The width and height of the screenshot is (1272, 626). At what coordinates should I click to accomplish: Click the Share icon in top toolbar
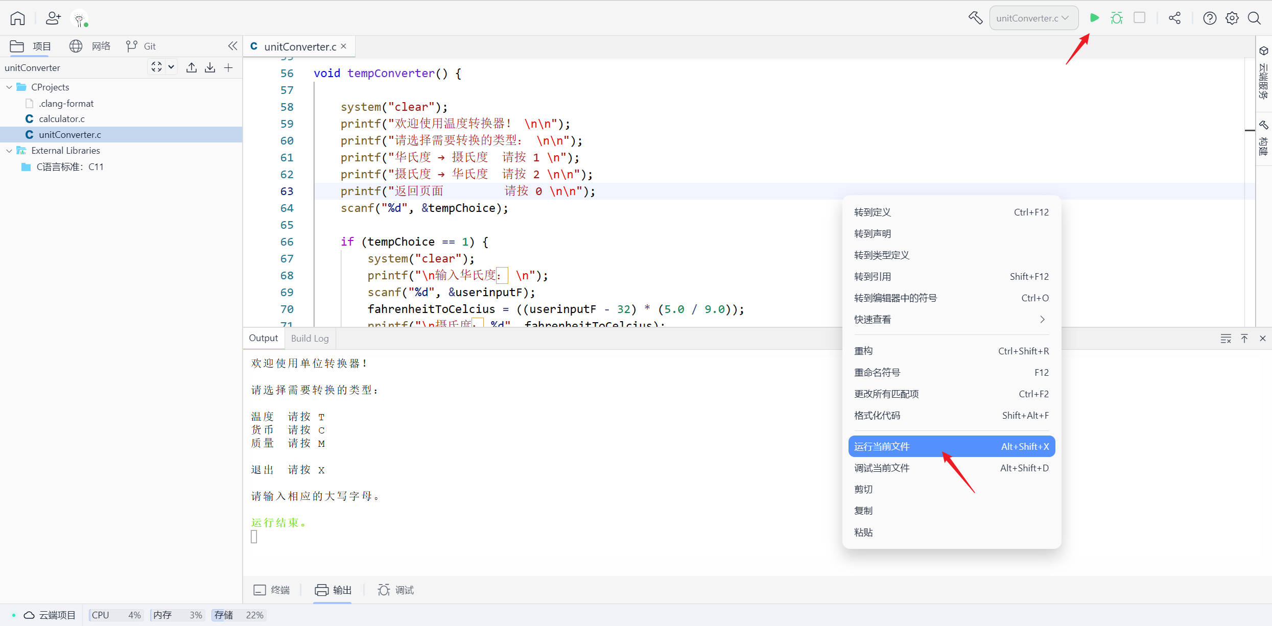(1174, 18)
